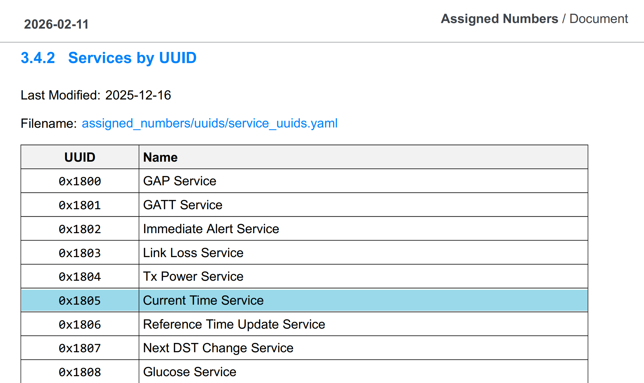Click the Assigned Numbers document header text
This screenshot has height=383, width=644.
(534, 19)
